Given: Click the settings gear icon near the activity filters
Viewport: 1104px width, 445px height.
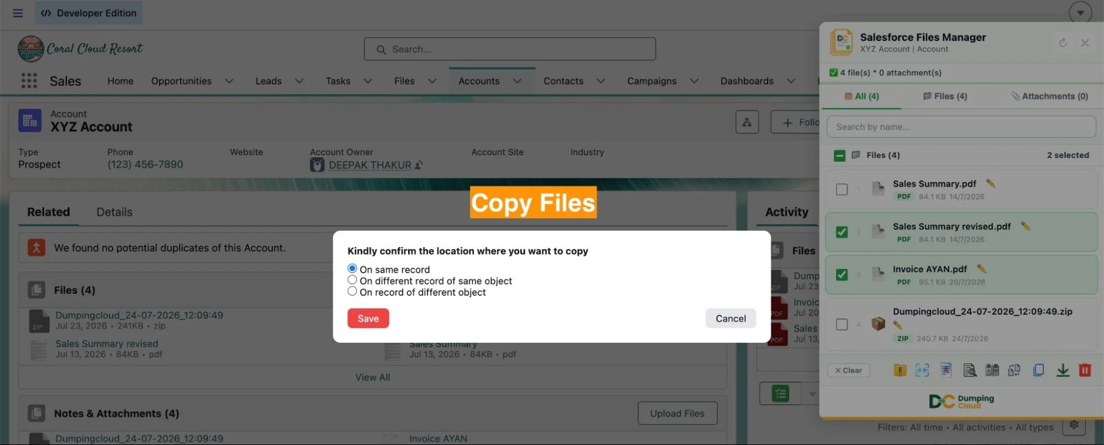Looking at the screenshot, I should [x=1074, y=425].
